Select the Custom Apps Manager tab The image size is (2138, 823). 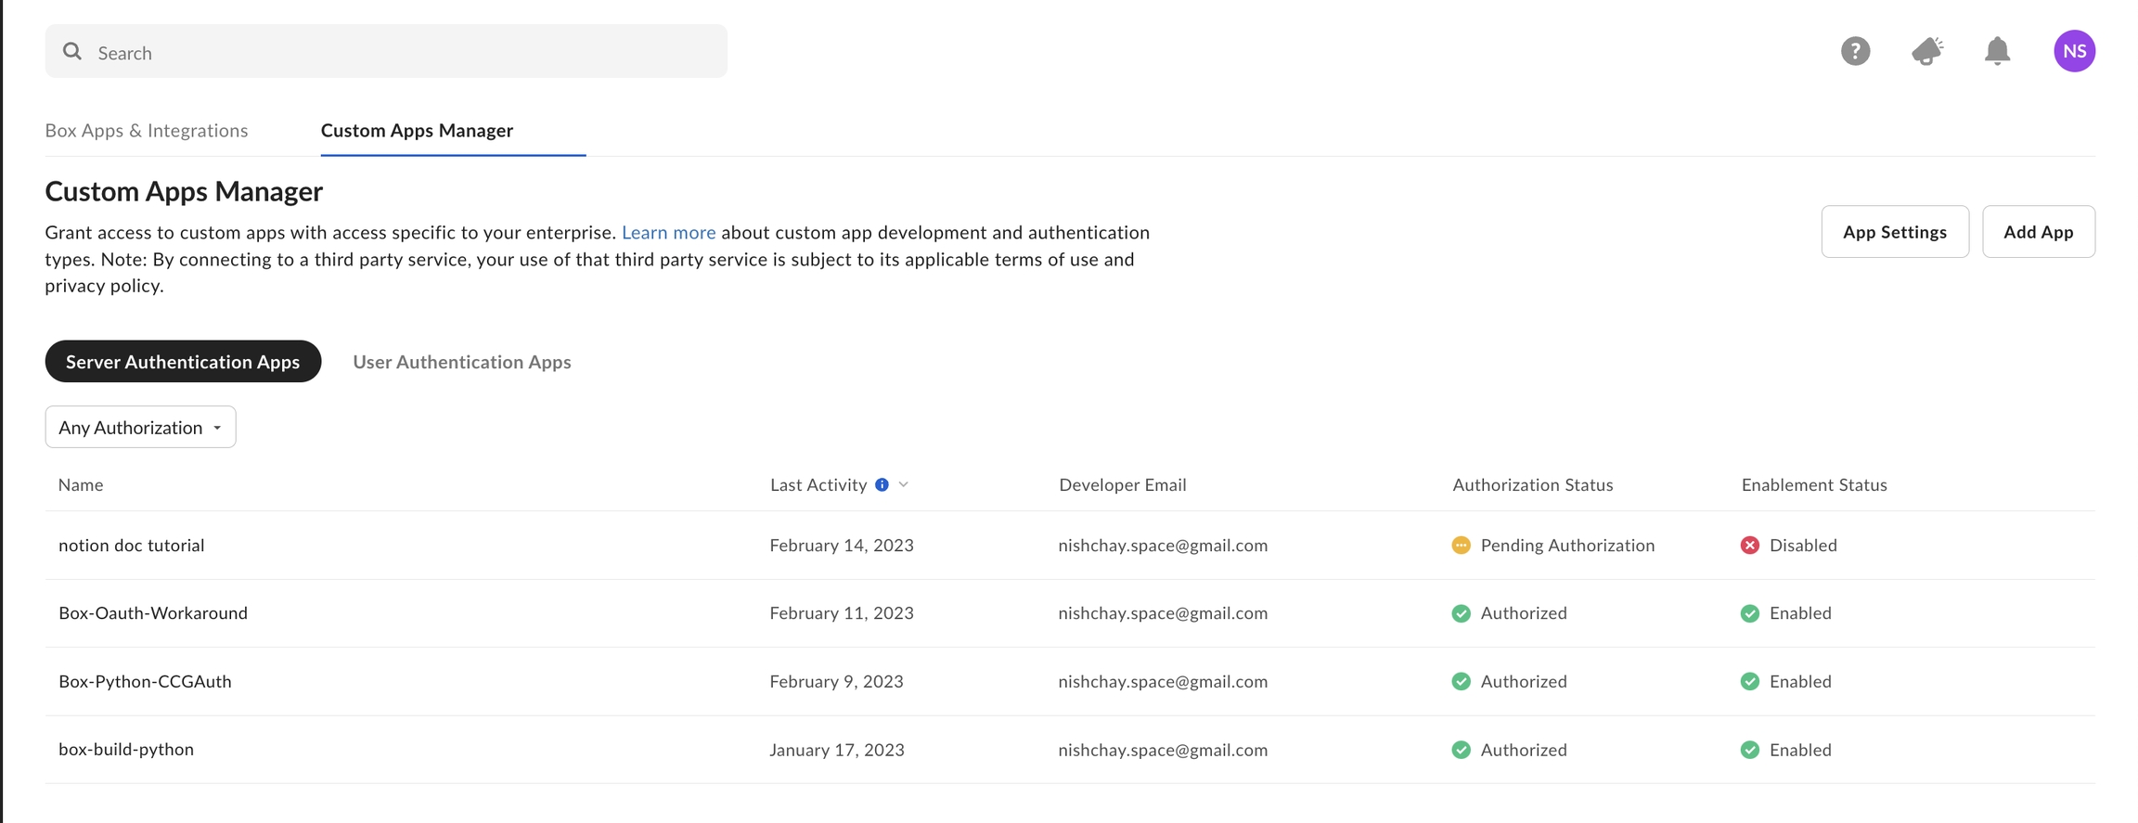(x=417, y=130)
